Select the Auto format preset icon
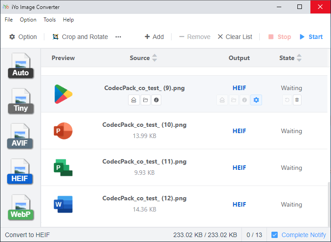 tap(20, 66)
